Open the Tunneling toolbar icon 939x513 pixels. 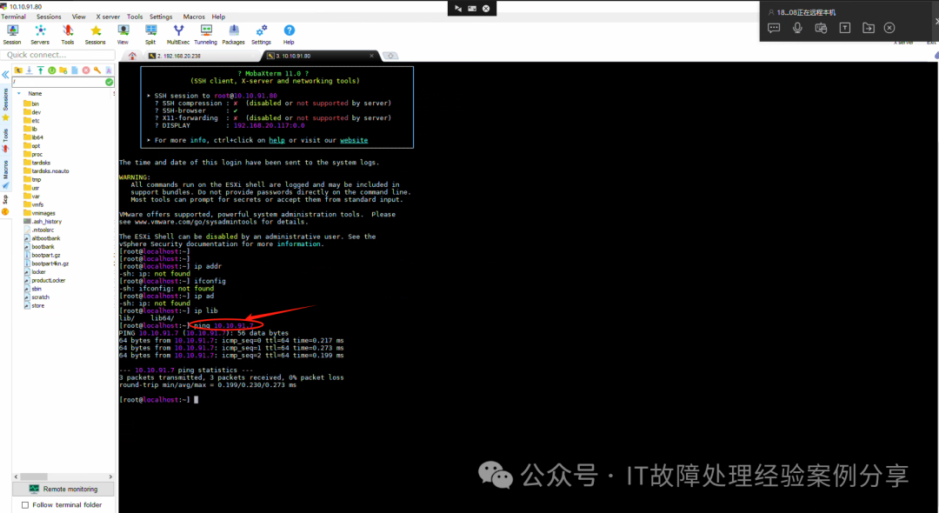(205, 34)
